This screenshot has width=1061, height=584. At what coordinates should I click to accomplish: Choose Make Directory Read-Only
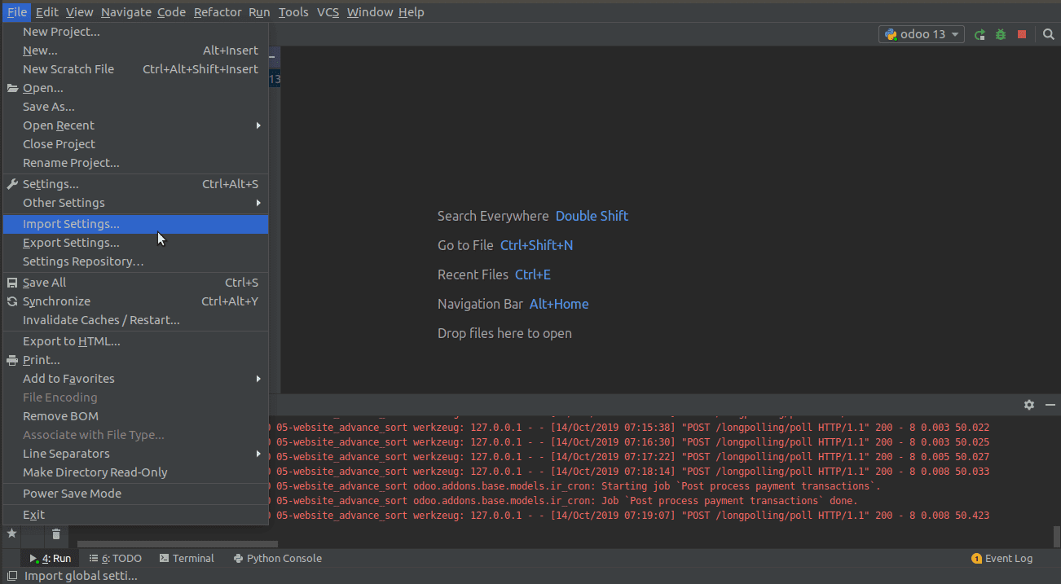[135, 472]
